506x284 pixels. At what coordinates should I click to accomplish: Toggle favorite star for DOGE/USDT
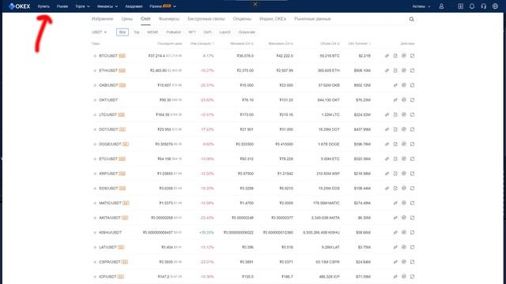pos(95,144)
